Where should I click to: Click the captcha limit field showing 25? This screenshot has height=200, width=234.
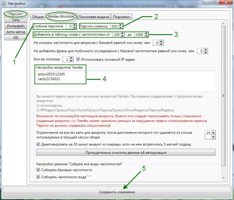(x=208, y=135)
